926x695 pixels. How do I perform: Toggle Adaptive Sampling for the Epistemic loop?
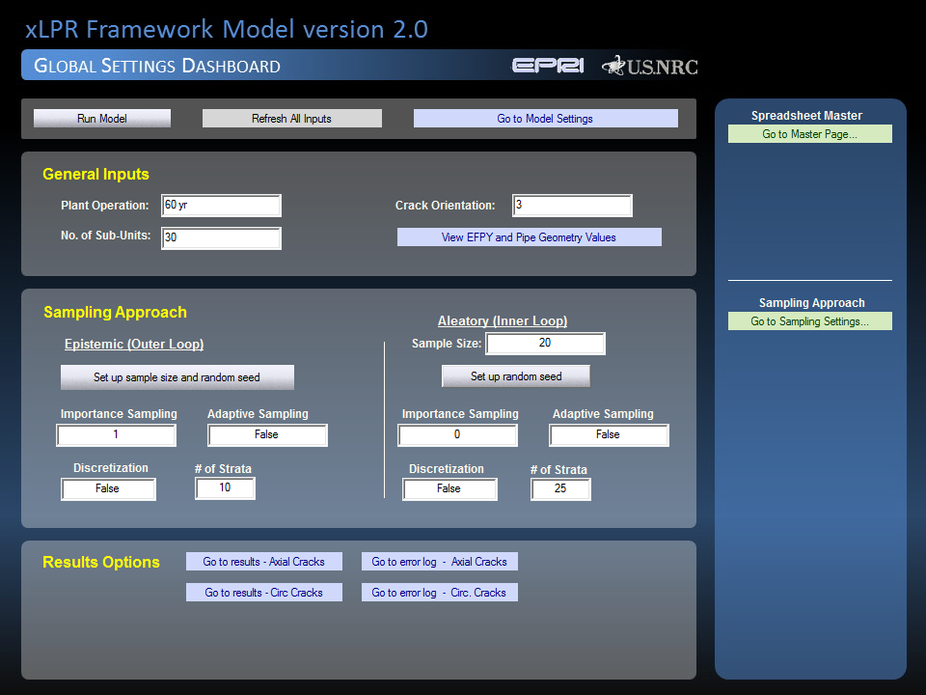(x=267, y=434)
